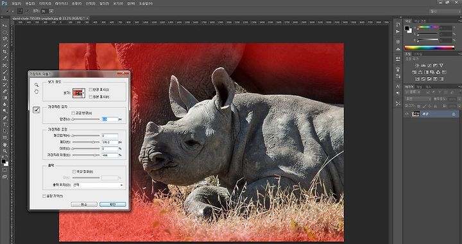462x244 pixels.
Task: Open the Character panel icon (A)
Action: pyautogui.click(x=398, y=86)
